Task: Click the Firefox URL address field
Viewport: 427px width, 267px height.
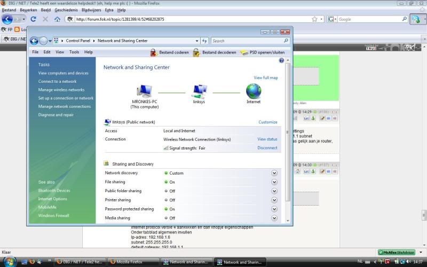Action: click(x=193, y=19)
